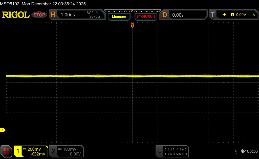Image resolution: width=259 pixels, height=159 pixels.
Task: Click the channel 1 ground level marker
Action: tap(3, 130)
